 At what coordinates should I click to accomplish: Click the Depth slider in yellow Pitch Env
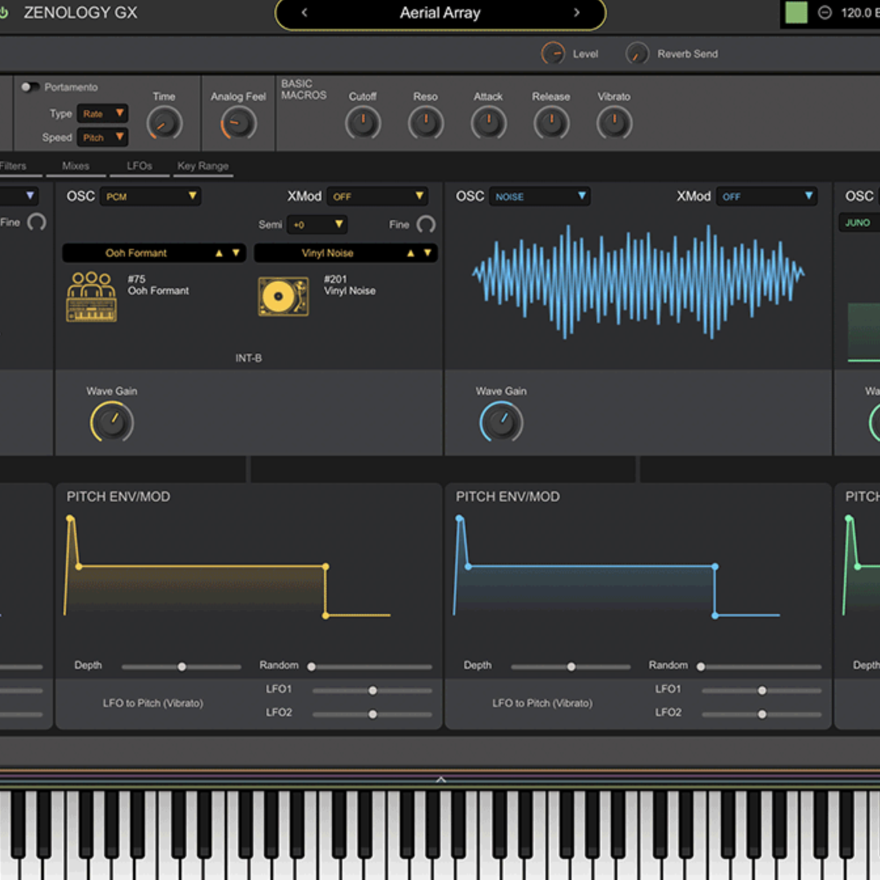[181, 667]
